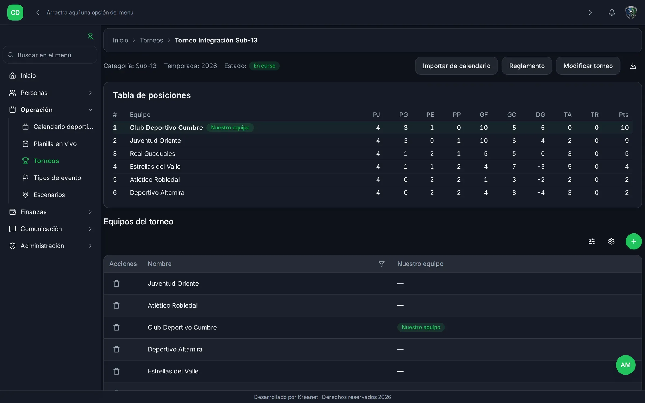The width and height of the screenshot is (645, 403).
Task: Expand the Administración menu
Action: tap(50, 246)
